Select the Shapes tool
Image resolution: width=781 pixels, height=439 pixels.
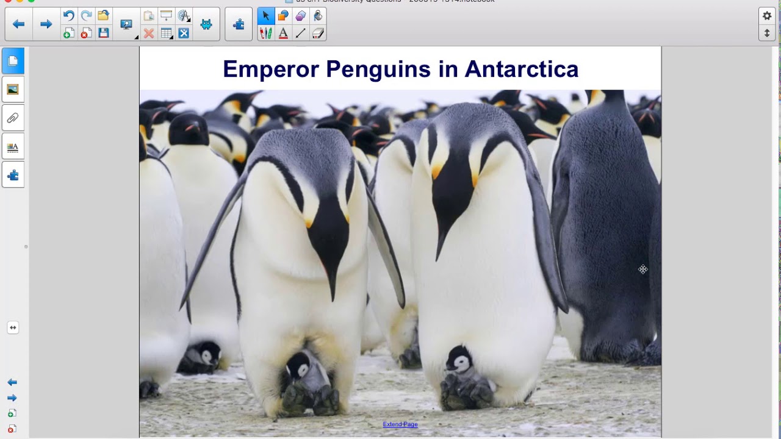(x=283, y=16)
